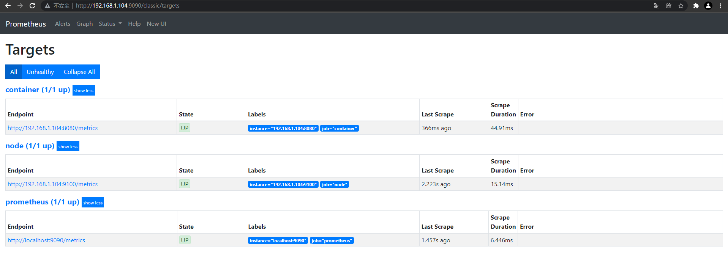Viewport: 728px width, 270px height.
Task: Click the UP state badge for node
Action: point(185,184)
